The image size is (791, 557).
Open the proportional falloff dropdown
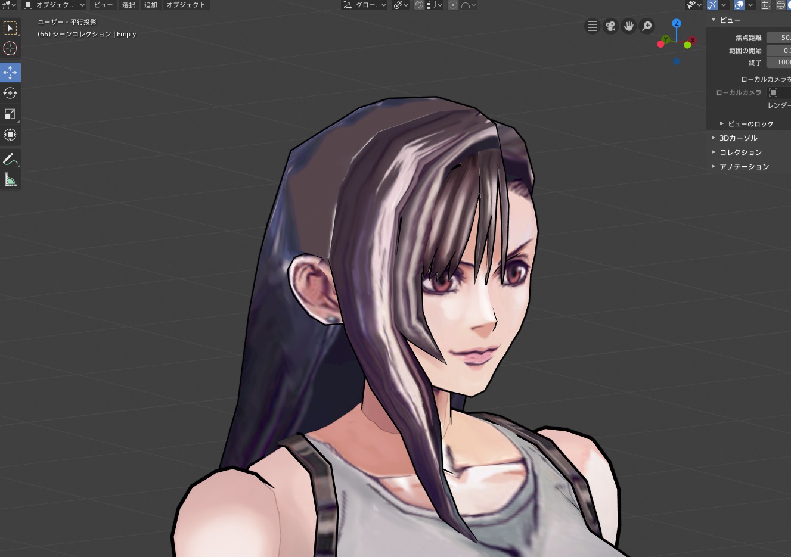(x=469, y=5)
